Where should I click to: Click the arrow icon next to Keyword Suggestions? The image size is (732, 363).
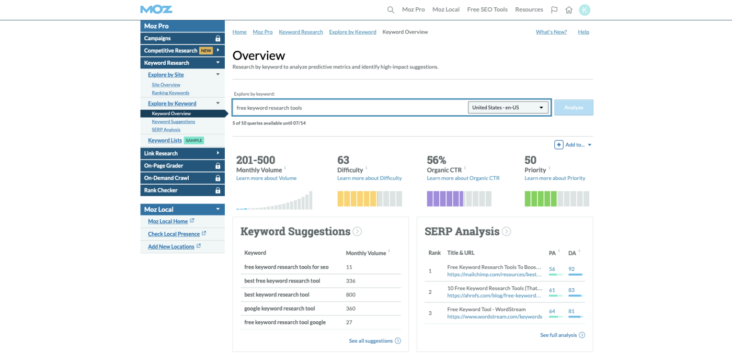tap(357, 231)
